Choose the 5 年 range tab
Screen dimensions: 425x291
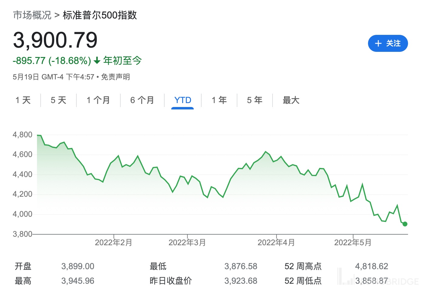click(255, 100)
